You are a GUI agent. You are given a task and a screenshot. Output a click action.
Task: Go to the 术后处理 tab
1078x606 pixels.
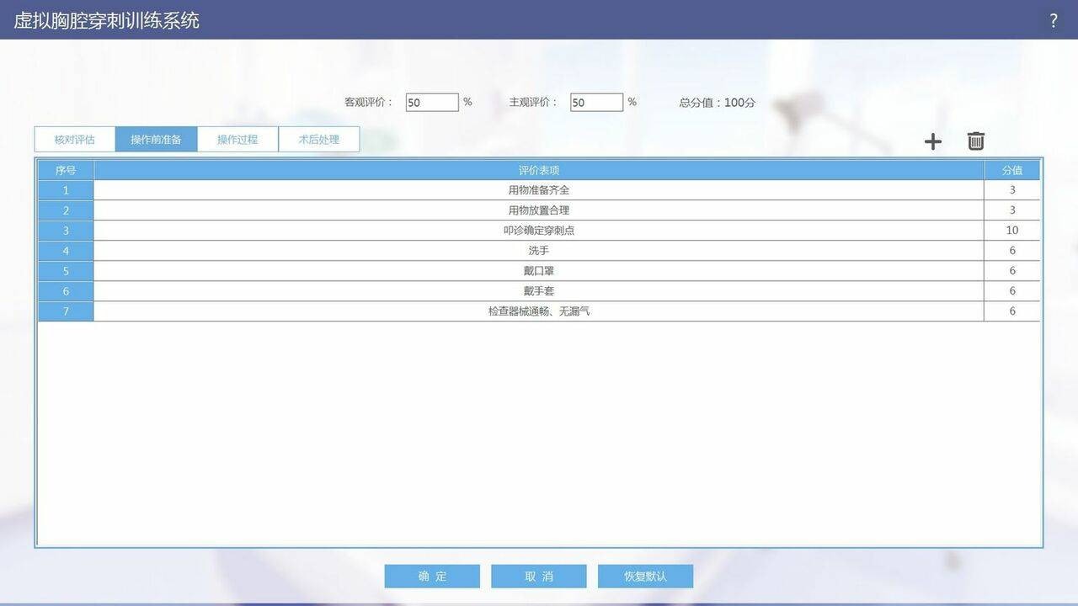(x=319, y=140)
